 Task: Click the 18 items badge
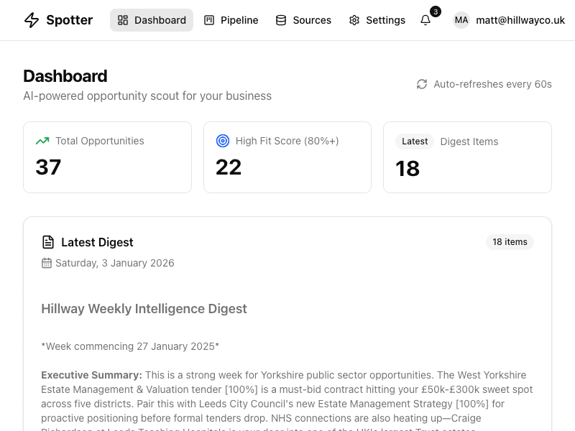coord(510,242)
